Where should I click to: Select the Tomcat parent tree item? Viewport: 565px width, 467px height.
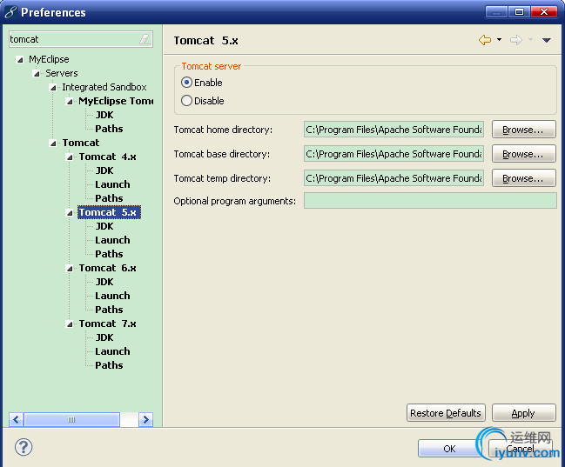click(81, 143)
